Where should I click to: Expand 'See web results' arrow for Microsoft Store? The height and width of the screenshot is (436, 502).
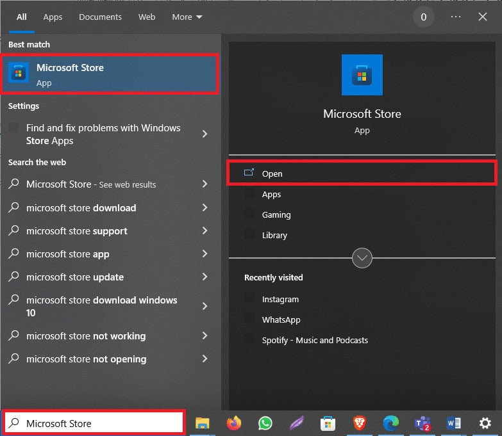pyautogui.click(x=205, y=184)
